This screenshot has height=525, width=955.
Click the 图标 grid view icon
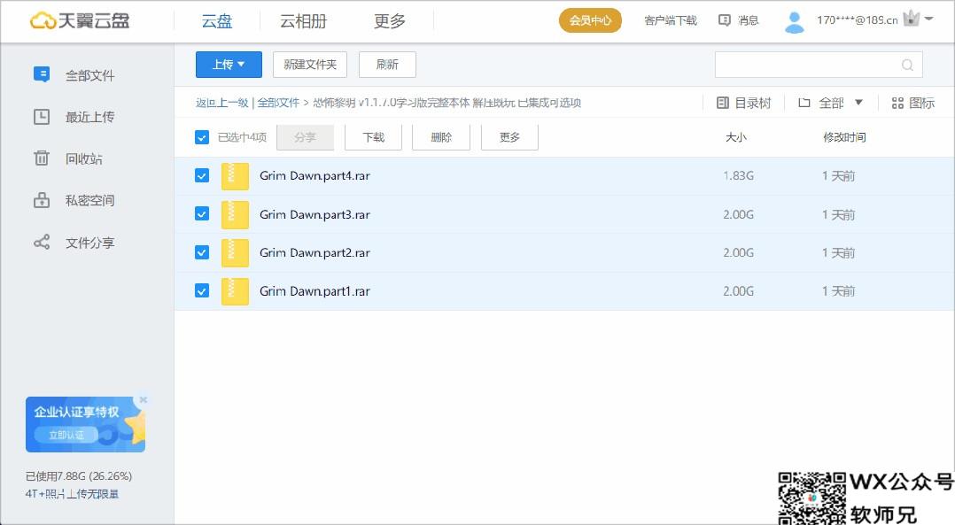pyautogui.click(x=897, y=103)
